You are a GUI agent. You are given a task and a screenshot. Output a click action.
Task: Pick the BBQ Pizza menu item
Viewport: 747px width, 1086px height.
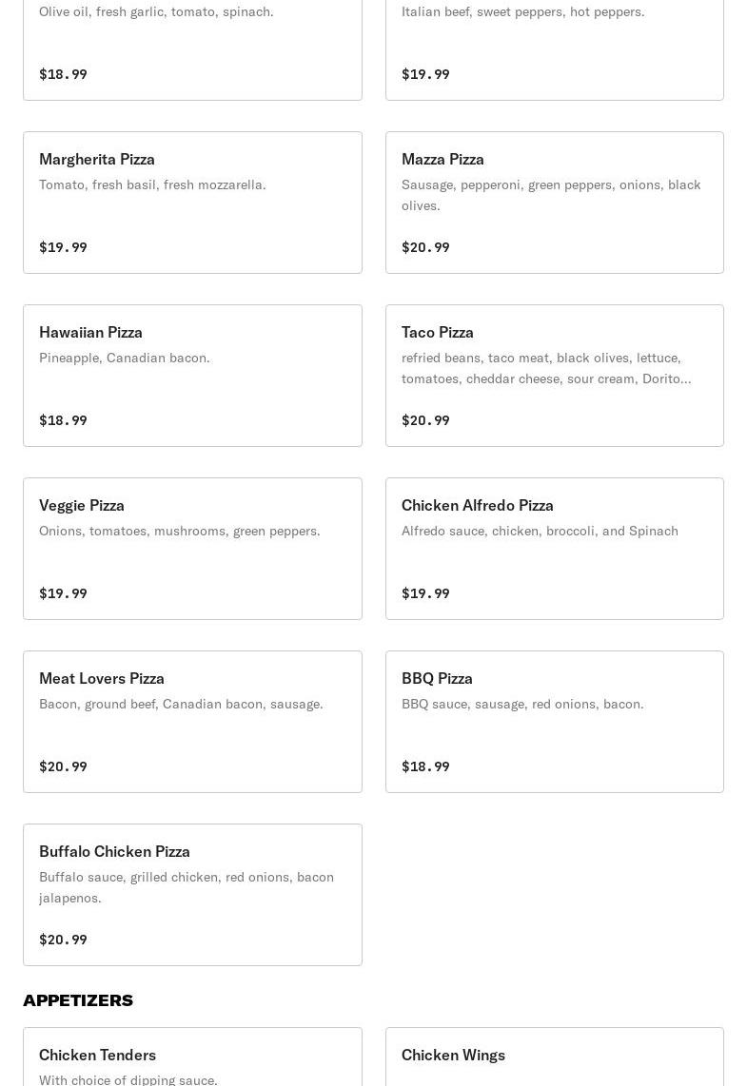point(554,722)
